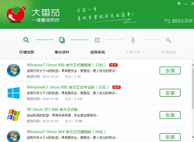Click update time 2015-10-22 text
The height and width of the screenshot is (142, 194).
click(x=43, y=121)
